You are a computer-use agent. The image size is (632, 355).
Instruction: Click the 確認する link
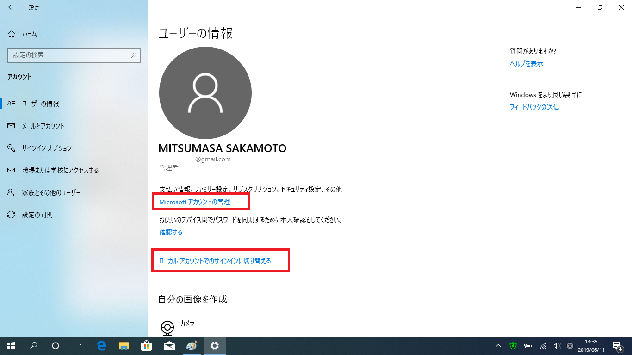click(171, 233)
